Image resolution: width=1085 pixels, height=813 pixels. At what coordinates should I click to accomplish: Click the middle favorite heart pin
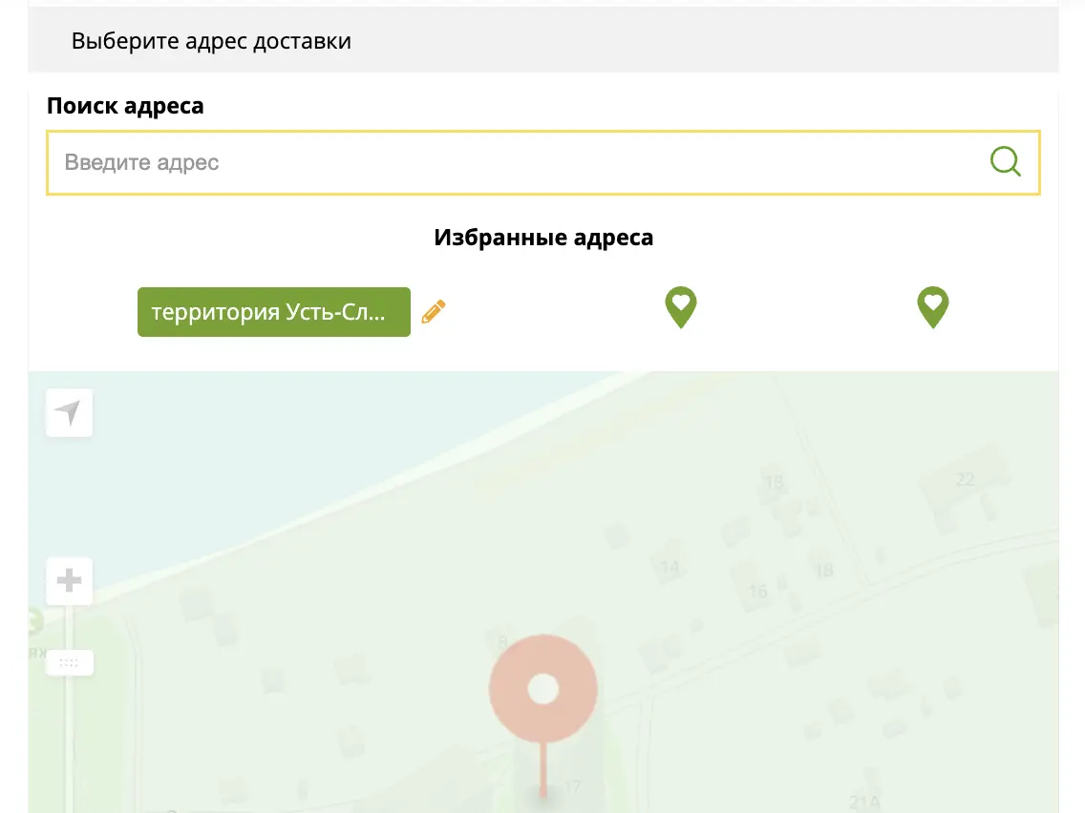click(x=681, y=307)
